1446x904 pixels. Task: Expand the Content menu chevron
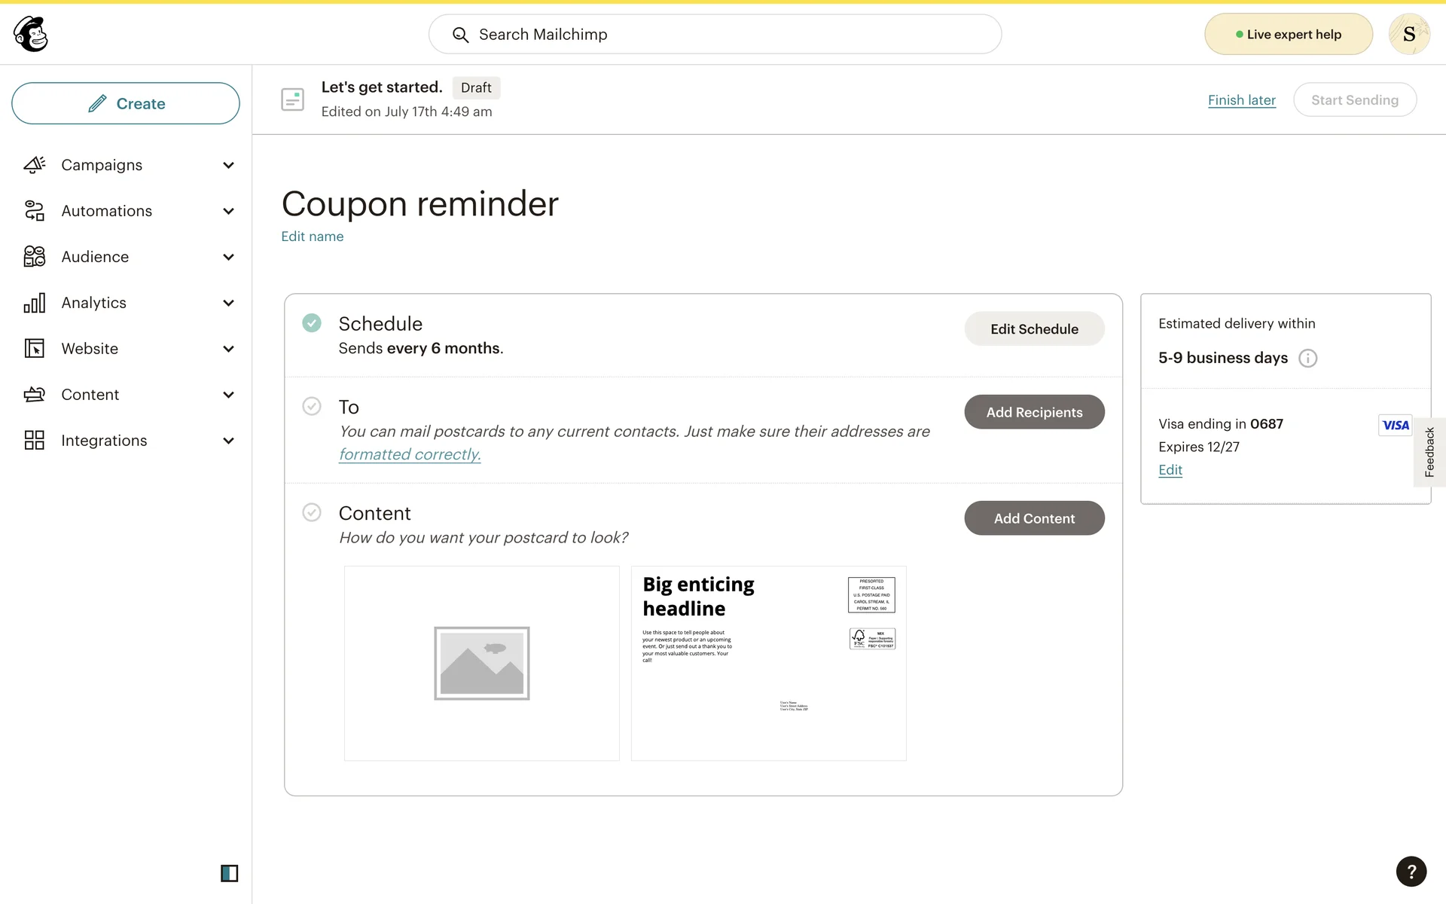(x=229, y=395)
